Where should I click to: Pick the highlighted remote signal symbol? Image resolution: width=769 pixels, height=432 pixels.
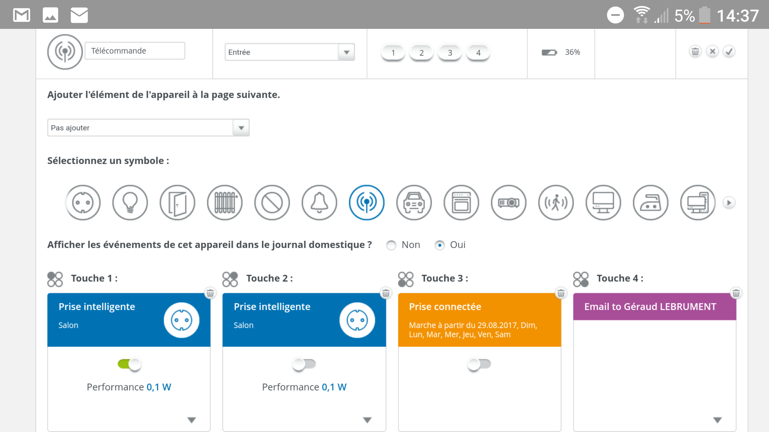click(366, 202)
